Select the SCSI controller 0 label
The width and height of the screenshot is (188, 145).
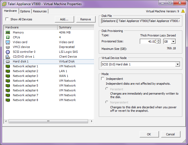[24, 52]
